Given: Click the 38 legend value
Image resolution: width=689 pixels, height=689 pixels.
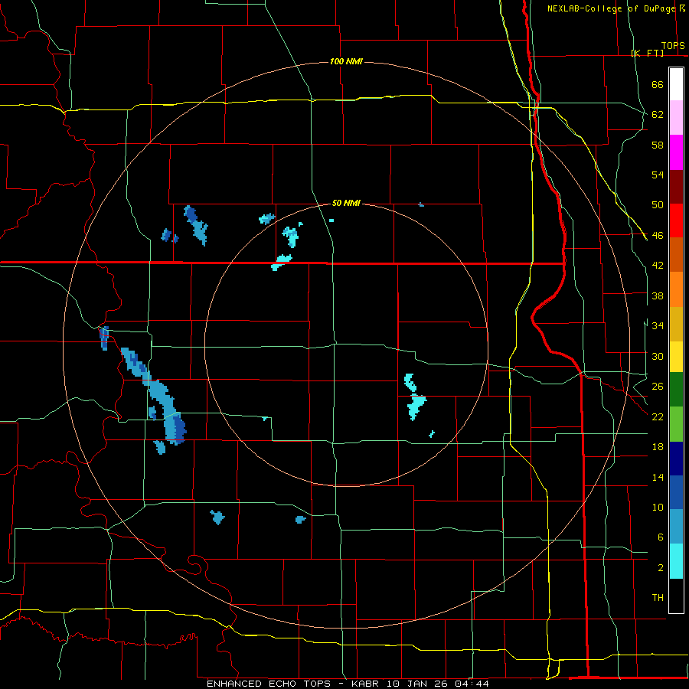Looking at the screenshot, I should click(658, 296).
